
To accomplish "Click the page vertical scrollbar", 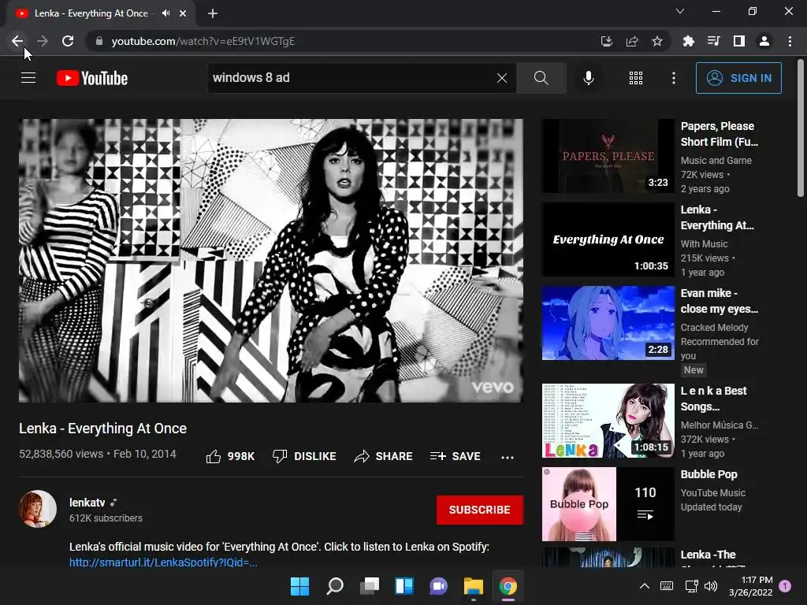I will (x=801, y=128).
